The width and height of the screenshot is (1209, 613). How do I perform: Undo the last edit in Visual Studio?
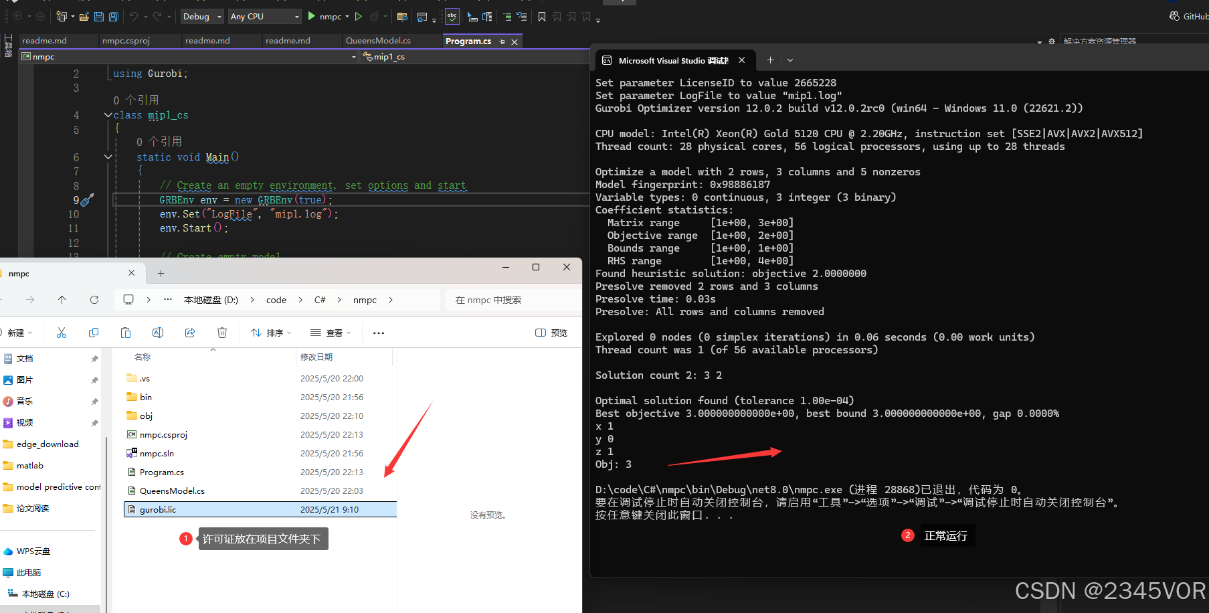click(134, 16)
